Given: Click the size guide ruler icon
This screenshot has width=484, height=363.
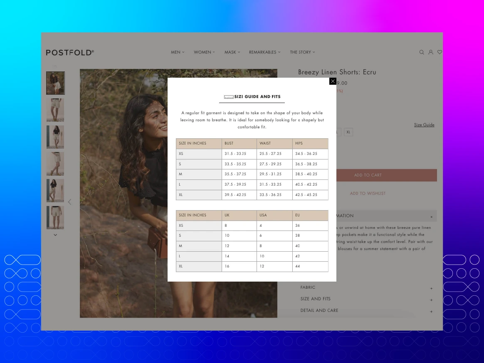Looking at the screenshot, I should click(x=229, y=96).
